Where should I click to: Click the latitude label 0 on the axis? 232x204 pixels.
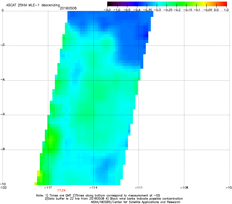[3, 10]
